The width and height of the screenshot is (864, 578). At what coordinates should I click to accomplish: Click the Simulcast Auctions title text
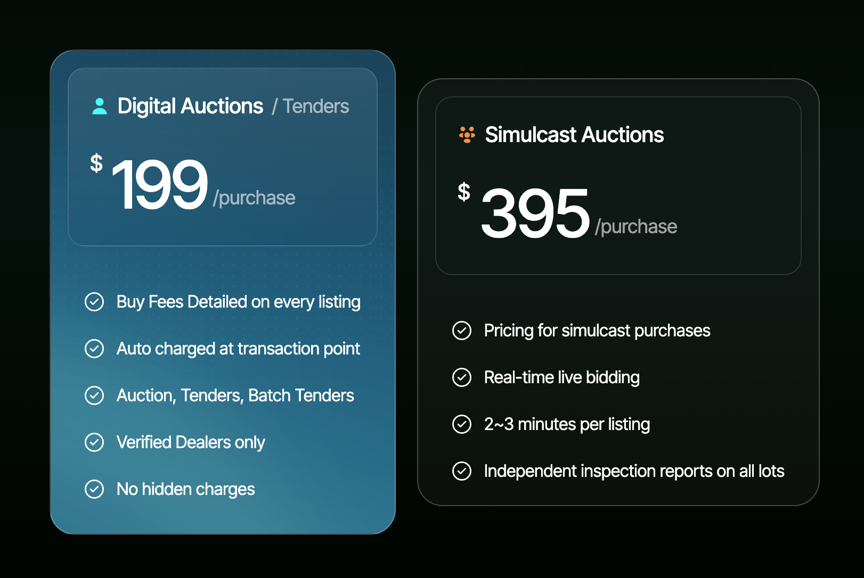pyautogui.click(x=574, y=134)
